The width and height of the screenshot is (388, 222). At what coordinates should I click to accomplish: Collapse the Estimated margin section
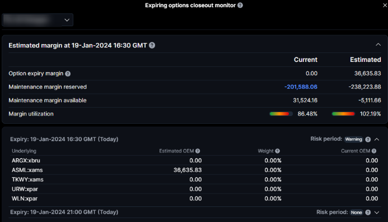coord(378,45)
